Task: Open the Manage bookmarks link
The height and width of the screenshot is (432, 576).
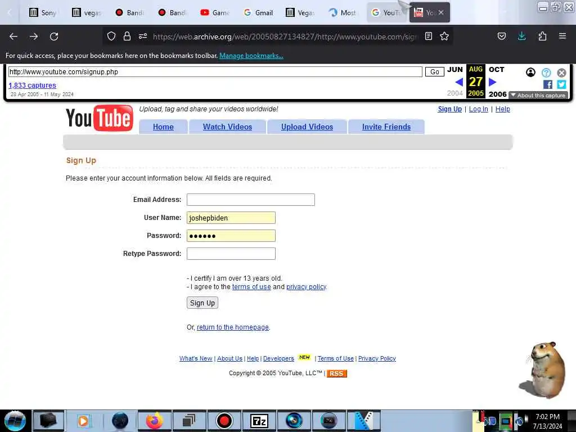Action: (x=251, y=56)
